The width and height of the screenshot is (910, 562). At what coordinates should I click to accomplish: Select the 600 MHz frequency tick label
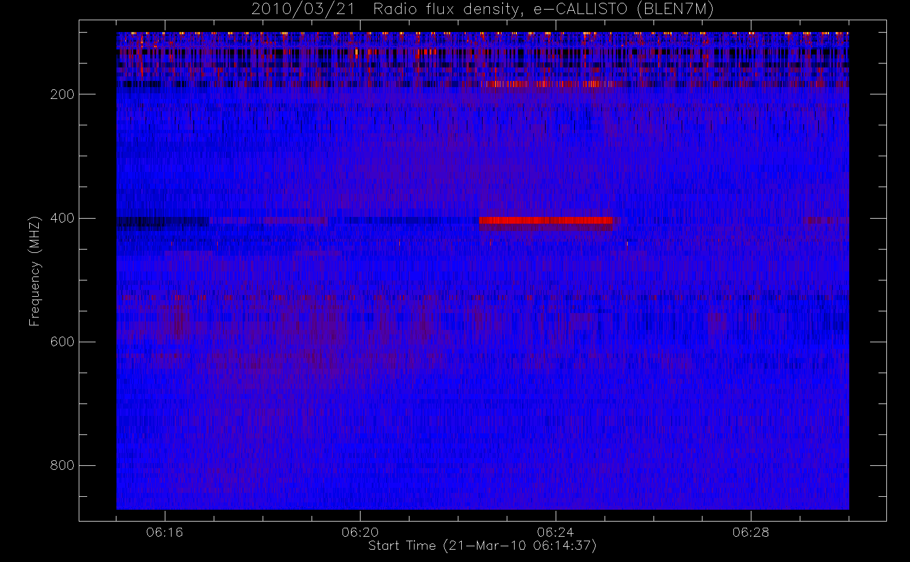(x=62, y=342)
